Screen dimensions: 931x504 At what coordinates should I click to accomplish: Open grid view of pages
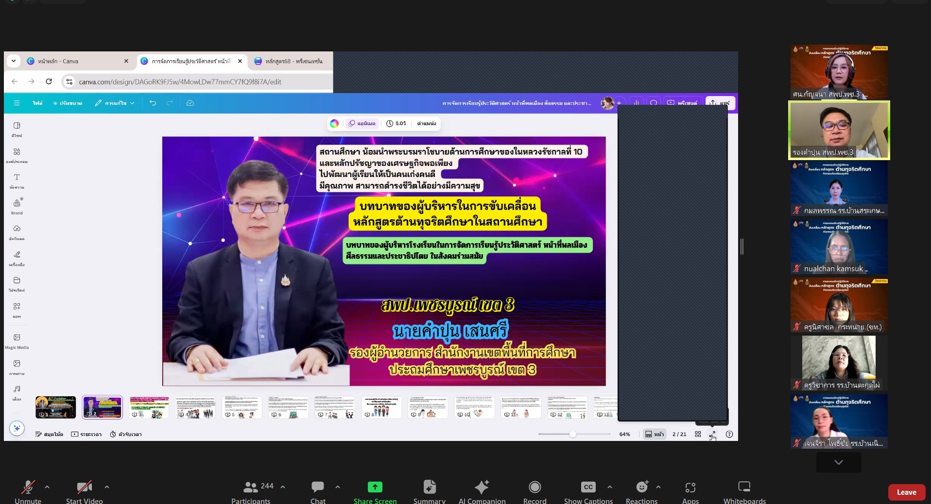click(698, 434)
